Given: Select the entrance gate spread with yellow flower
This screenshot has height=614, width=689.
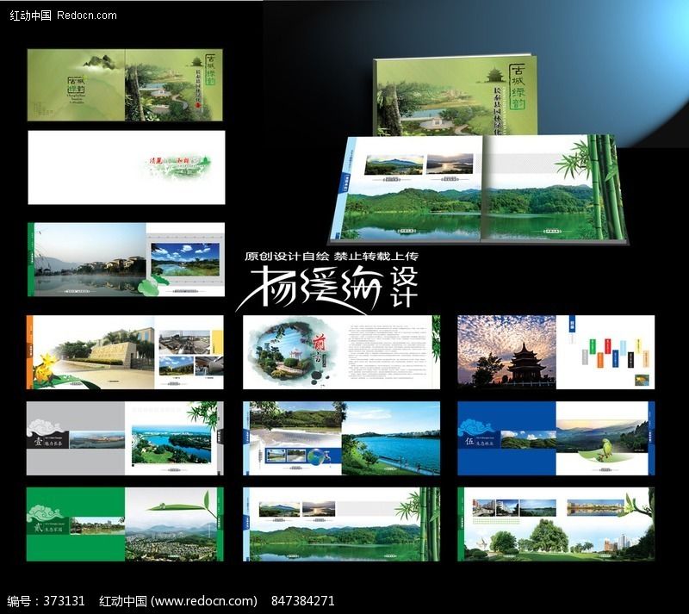Looking at the screenshot, I should tap(125, 352).
